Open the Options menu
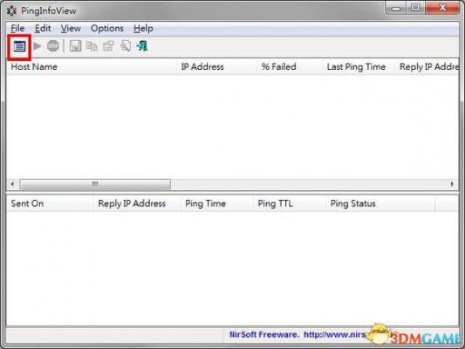 107,29
